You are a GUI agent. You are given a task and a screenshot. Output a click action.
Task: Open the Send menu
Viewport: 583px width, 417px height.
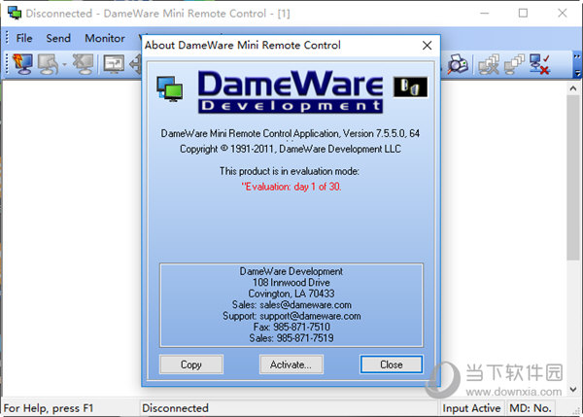[58, 38]
